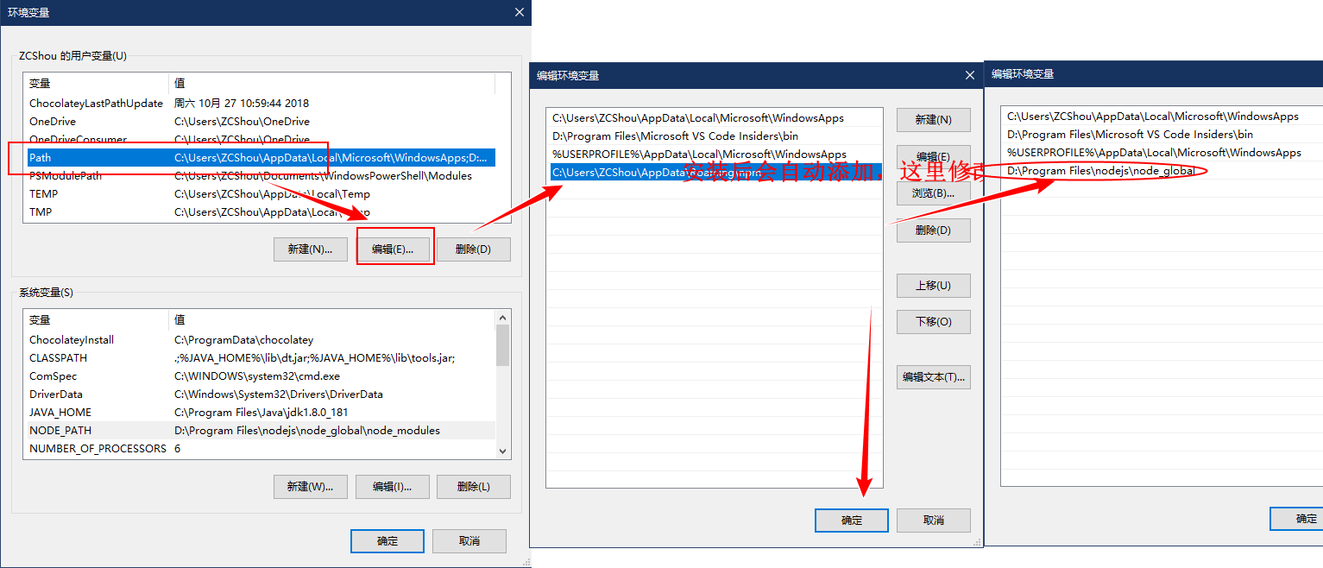Select the highlighted Roaming npm path entry
1323x568 pixels.
[x=715, y=173]
